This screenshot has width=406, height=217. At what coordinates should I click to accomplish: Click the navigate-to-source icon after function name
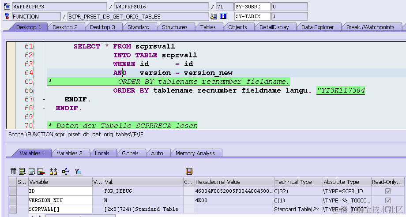214,16
